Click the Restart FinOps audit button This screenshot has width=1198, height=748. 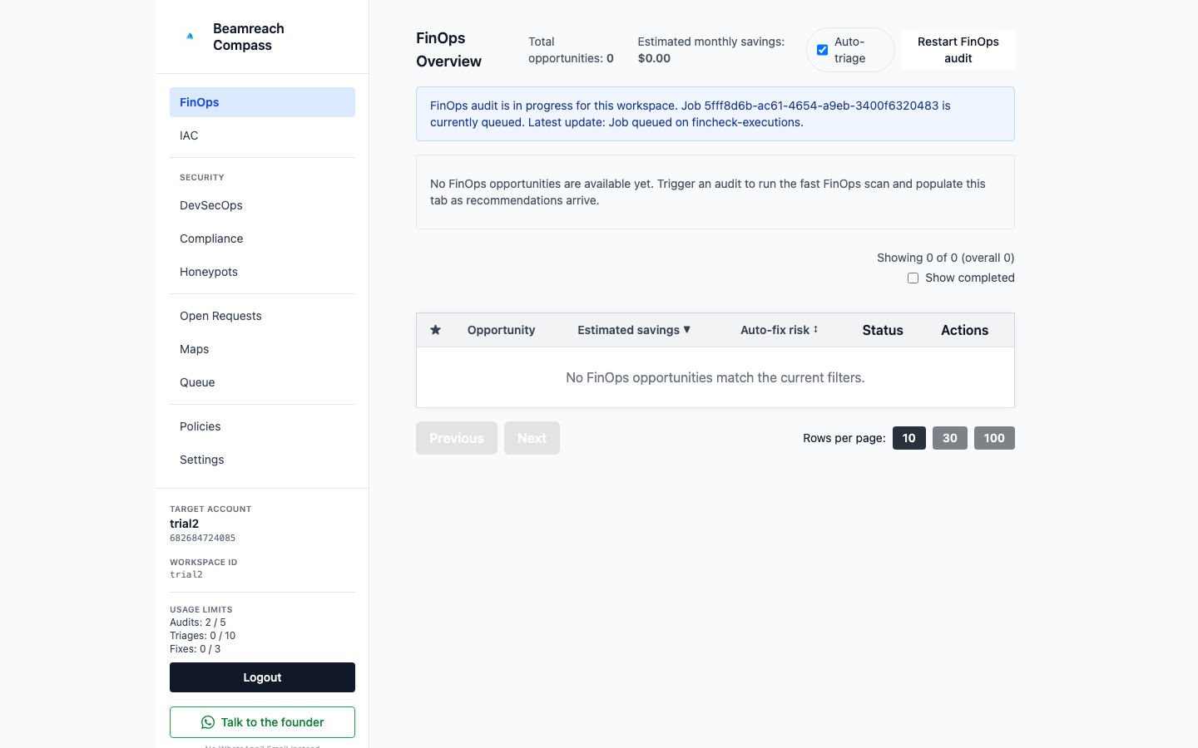(x=958, y=50)
